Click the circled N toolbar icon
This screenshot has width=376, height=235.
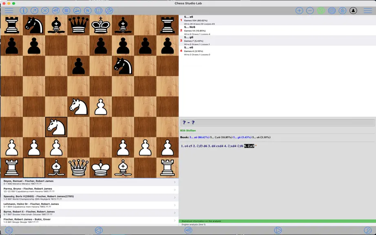pyautogui.click(x=88, y=11)
